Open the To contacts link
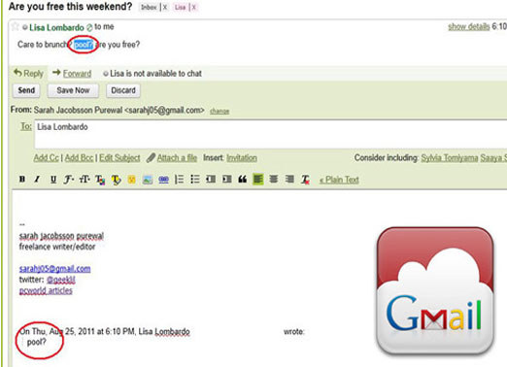Image resolution: width=507 pixels, height=367 pixels. (26, 126)
